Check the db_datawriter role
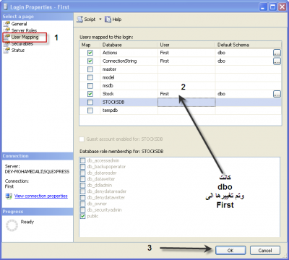289x260 pixels. (x=82, y=179)
